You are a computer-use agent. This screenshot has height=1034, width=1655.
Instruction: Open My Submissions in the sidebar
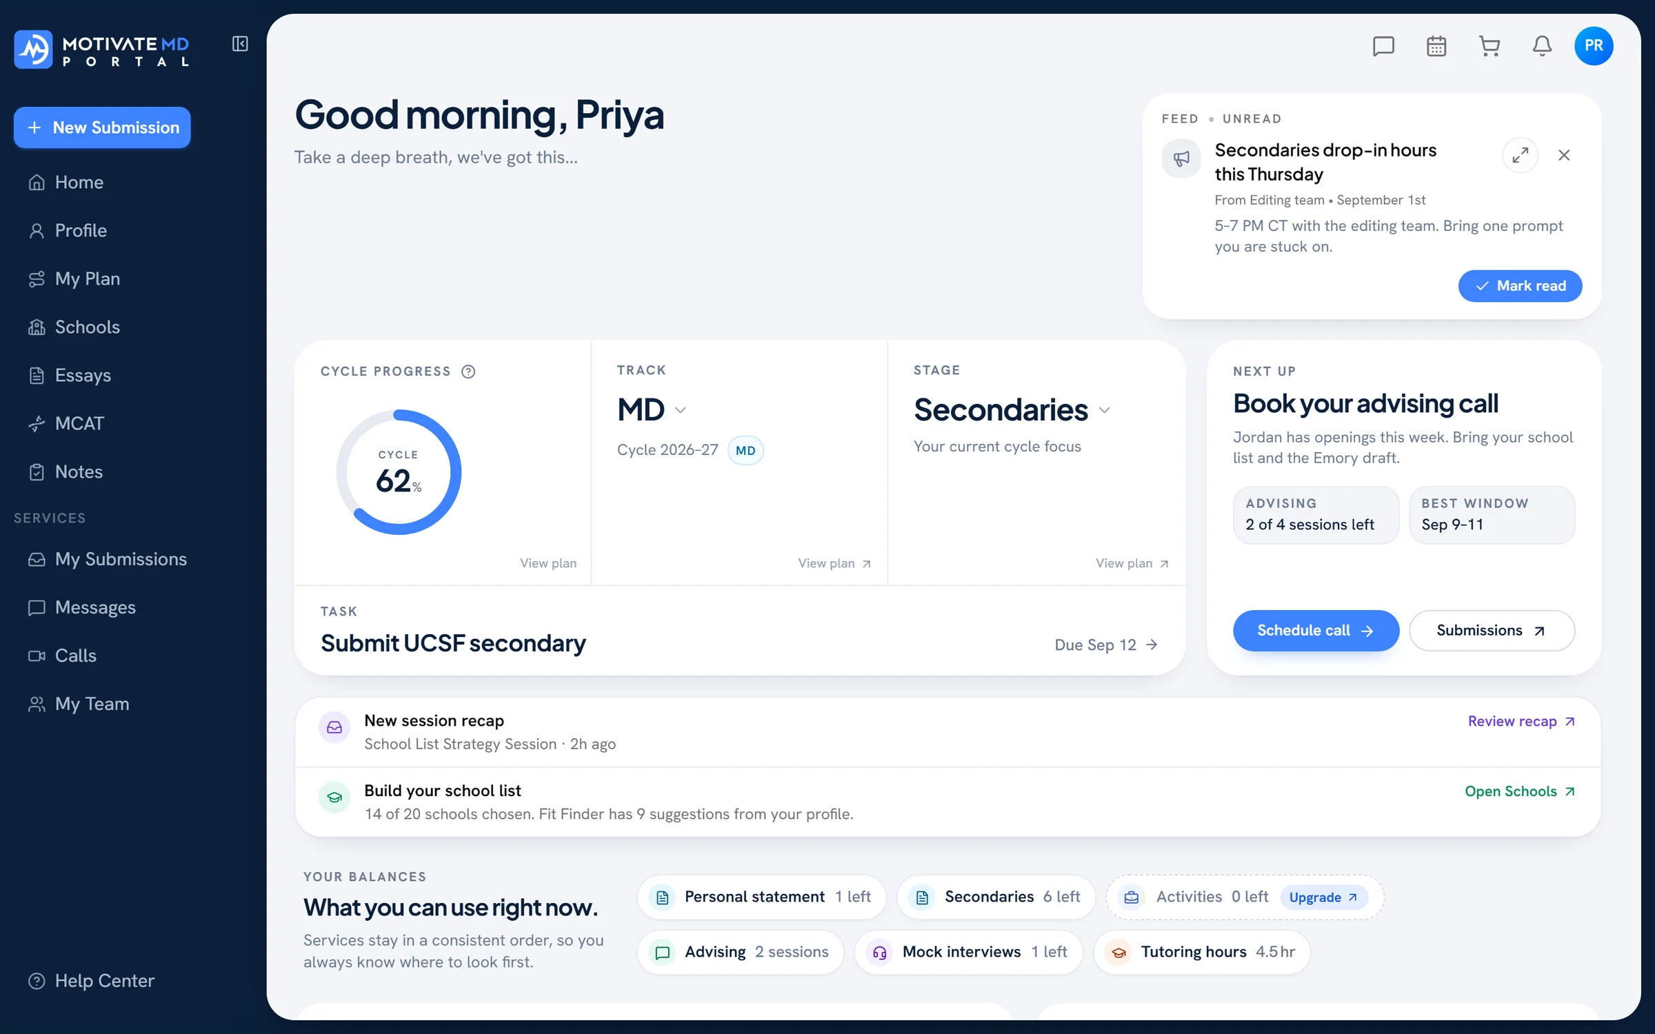coord(108,559)
